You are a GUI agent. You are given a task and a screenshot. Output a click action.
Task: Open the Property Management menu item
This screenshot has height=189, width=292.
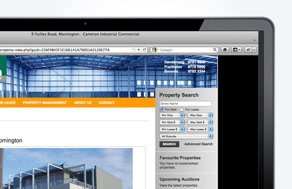tap(45, 103)
